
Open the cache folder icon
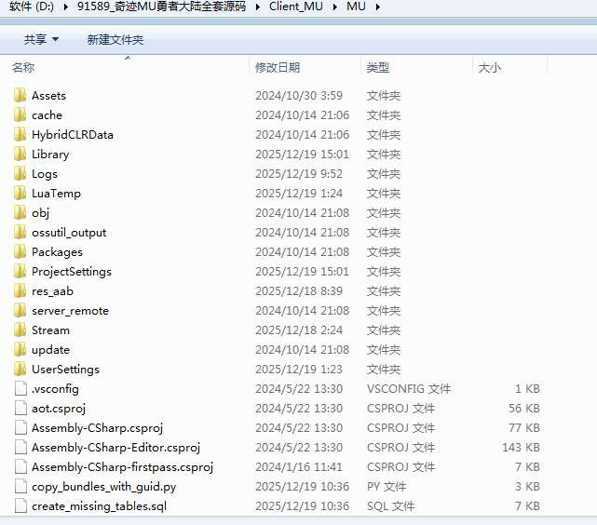(x=20, y=114)
